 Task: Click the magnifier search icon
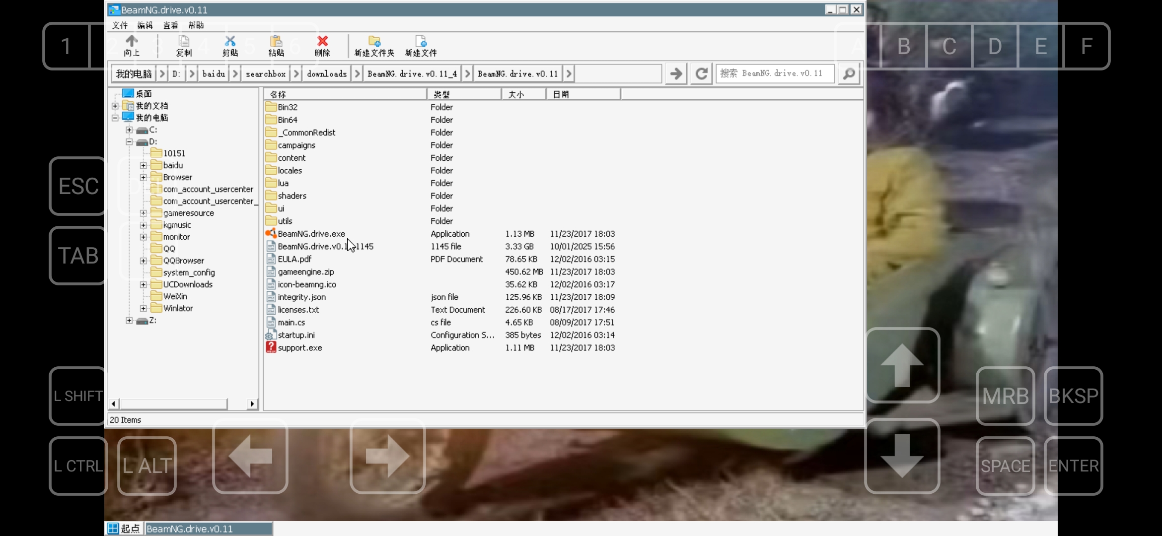849,74
